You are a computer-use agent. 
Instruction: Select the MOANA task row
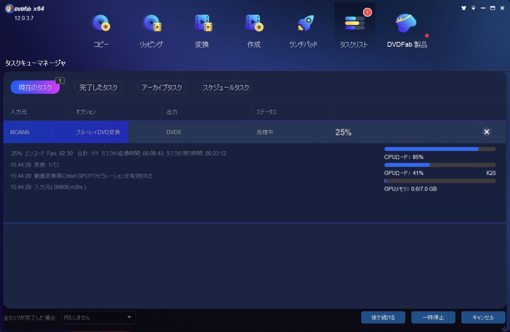point(254,132)
